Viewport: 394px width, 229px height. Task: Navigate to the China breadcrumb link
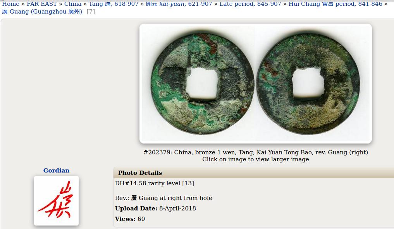pyautogui.click(x=72, y=3)
